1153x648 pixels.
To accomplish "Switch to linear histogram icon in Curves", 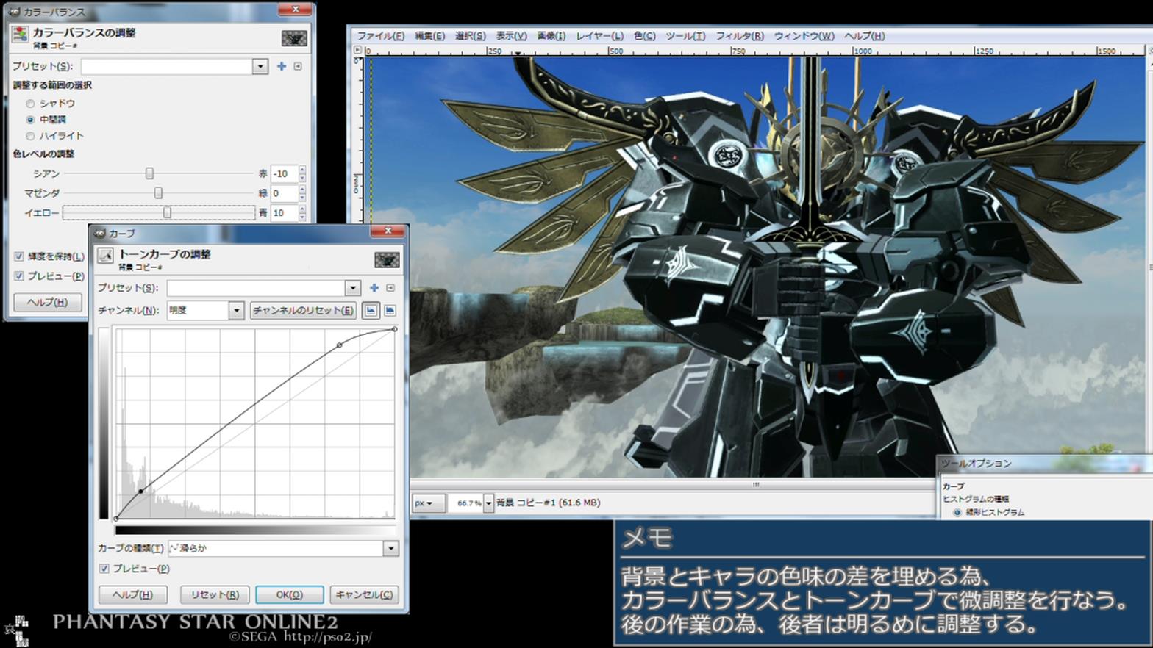I will click(371, 311).
